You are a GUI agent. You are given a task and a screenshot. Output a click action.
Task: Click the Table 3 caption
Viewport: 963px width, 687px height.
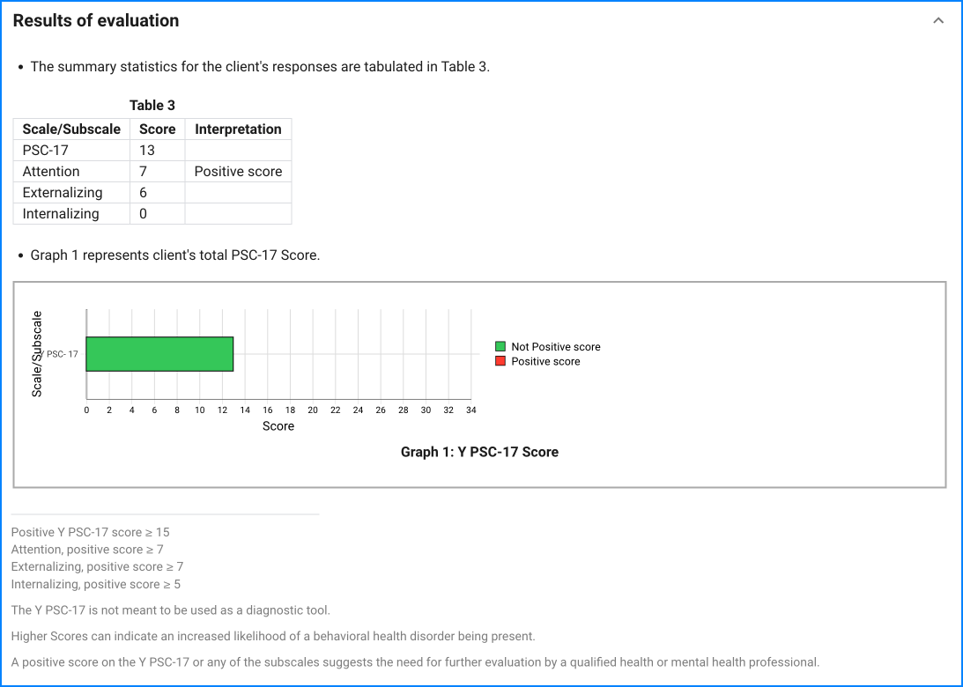[x=152, y=106]
